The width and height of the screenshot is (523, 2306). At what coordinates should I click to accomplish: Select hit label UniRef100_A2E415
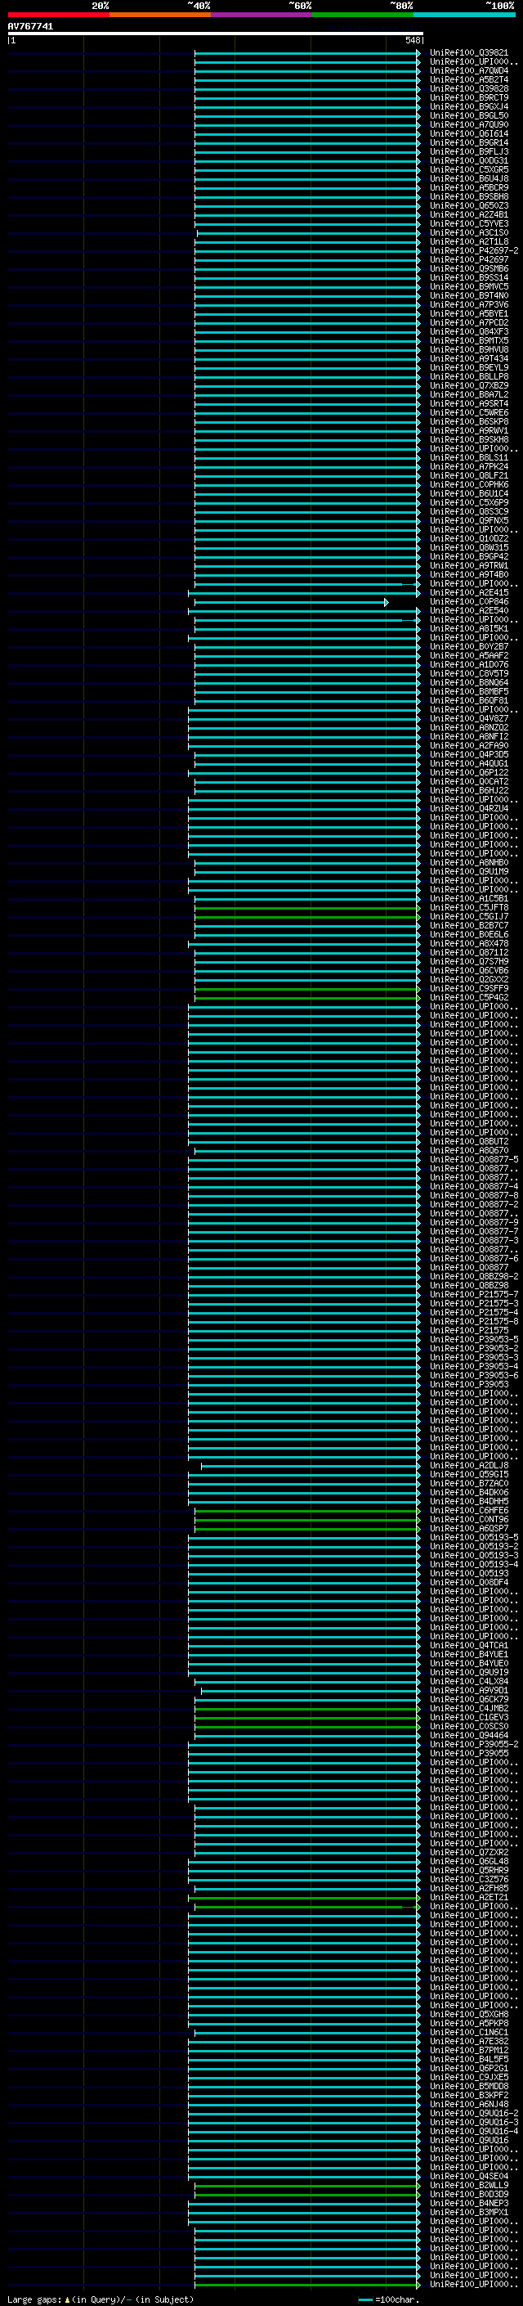(469, 592)
